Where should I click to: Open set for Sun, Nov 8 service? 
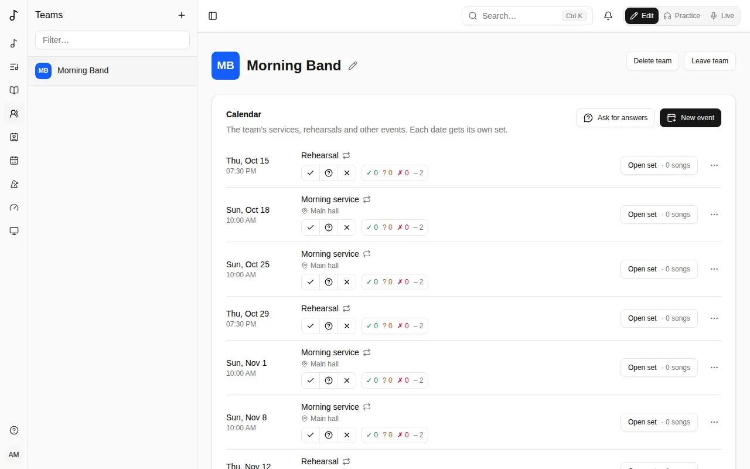(x=659, y=422)
